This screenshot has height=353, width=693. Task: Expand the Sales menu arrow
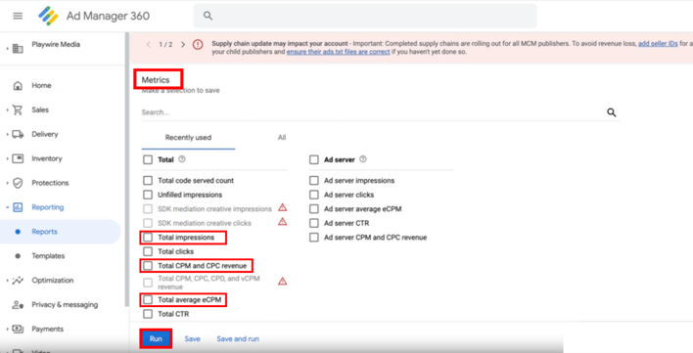pyautogui.click(x=7, y=110)
